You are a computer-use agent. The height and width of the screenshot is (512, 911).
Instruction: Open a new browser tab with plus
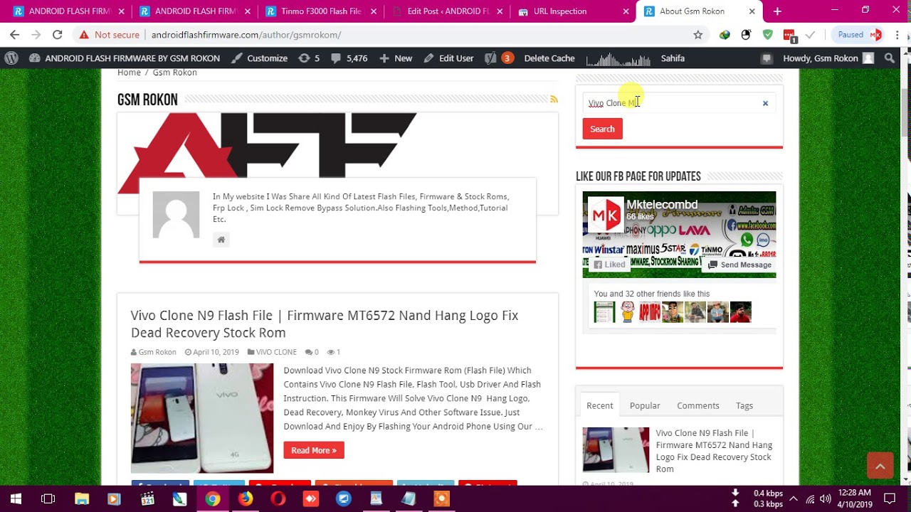tap(777, 11)
